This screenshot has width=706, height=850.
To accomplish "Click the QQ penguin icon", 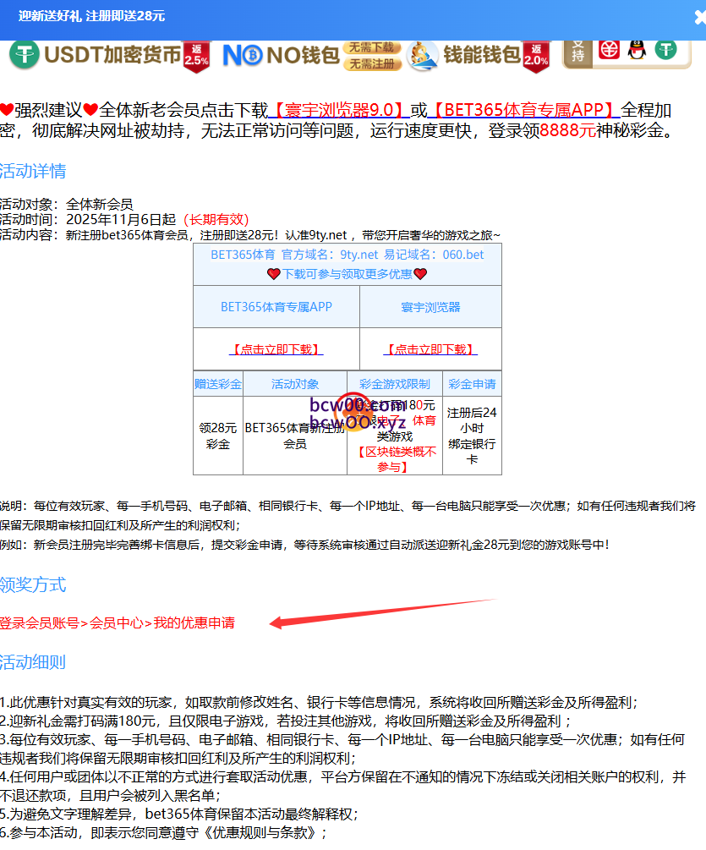I will pyautogui.click(x=637, y=50).
